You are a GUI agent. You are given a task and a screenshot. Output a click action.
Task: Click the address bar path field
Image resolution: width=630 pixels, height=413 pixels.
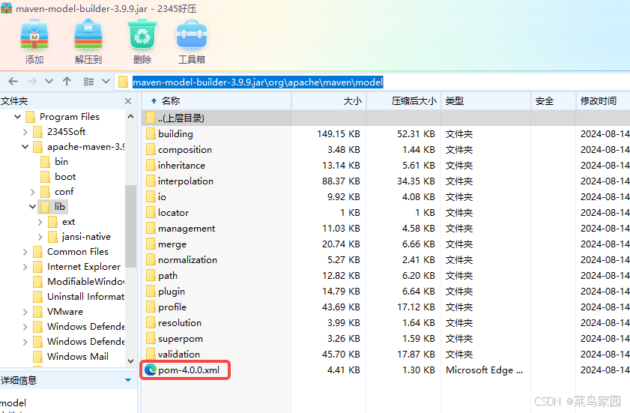(372, 82)
